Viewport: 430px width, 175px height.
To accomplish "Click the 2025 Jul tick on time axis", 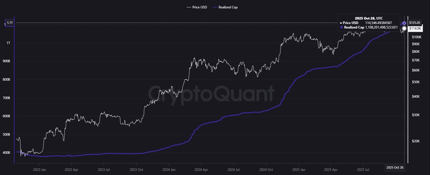I will coord(363,169).
